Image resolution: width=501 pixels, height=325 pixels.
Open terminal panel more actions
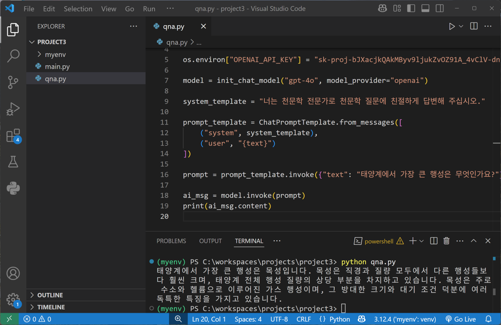[x=460, y=241]
